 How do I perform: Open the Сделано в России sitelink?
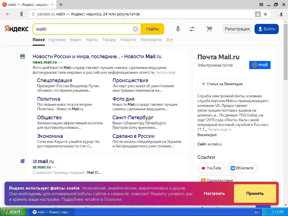[133, 136]
